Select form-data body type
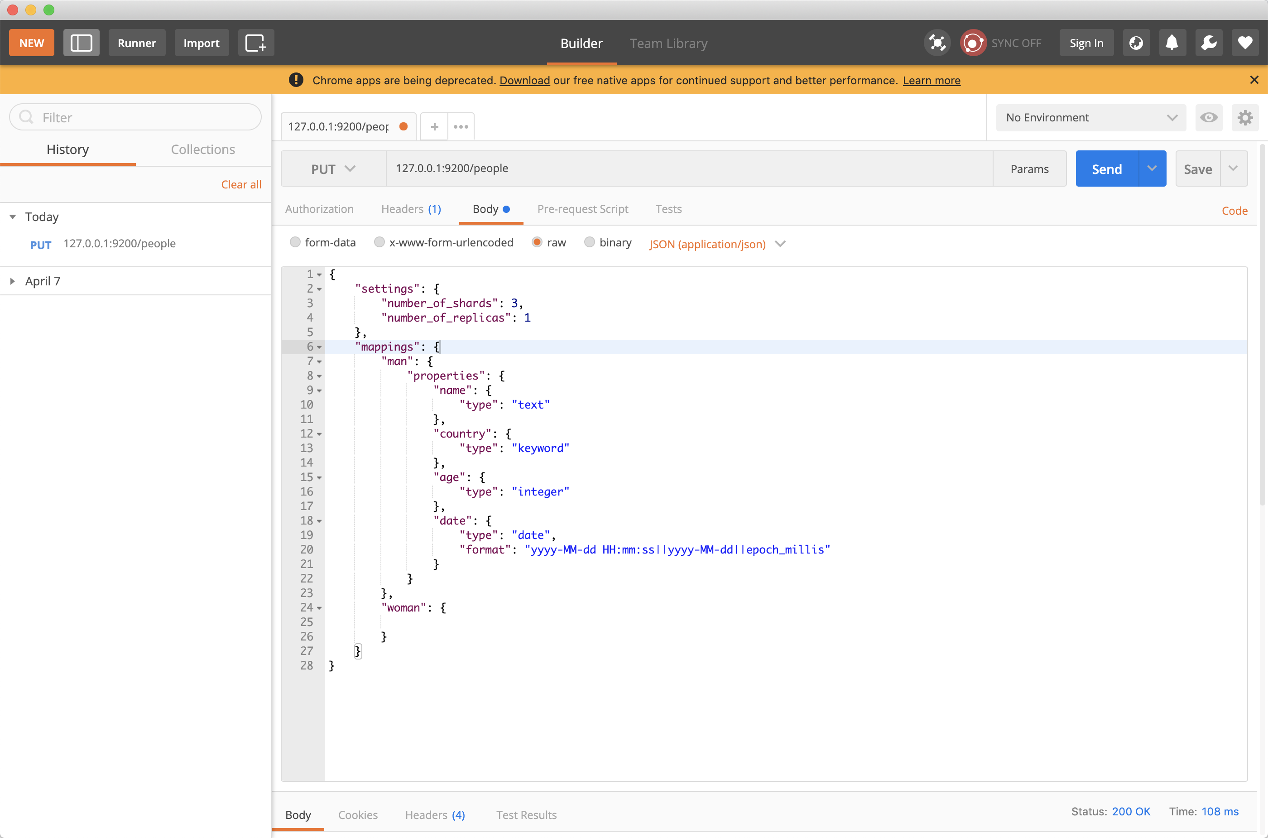The height and width of the screenshot is (838, 1268). 295,242
